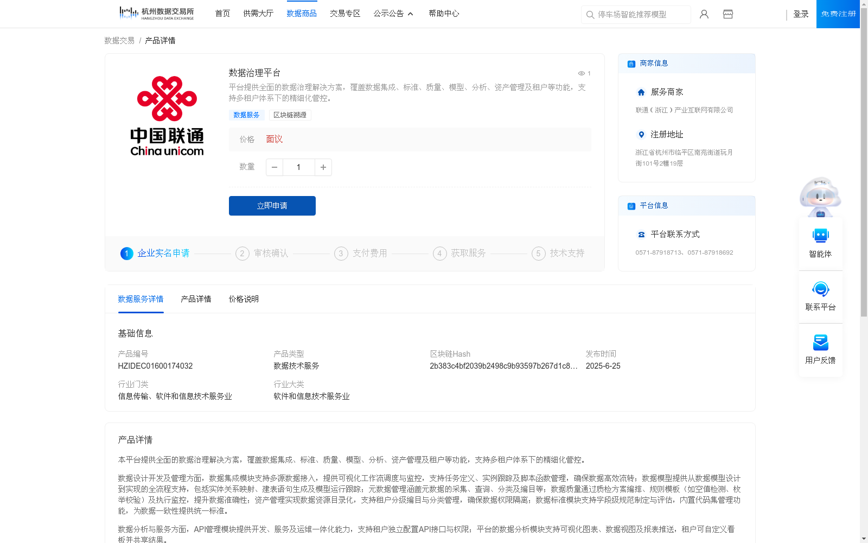Viewport: 868px width, 543px height.
Task: Click the 数据治理平台 product title
Action: pyautogui.click(x=254, y=73)
